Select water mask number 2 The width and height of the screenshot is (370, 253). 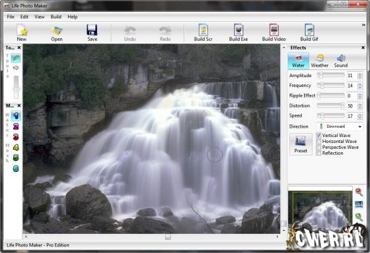pyautogui.click(x=16, y=126)
